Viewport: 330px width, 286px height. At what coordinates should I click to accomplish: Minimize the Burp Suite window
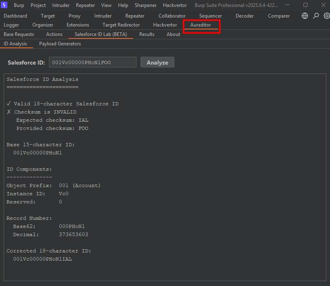[288, 5]
